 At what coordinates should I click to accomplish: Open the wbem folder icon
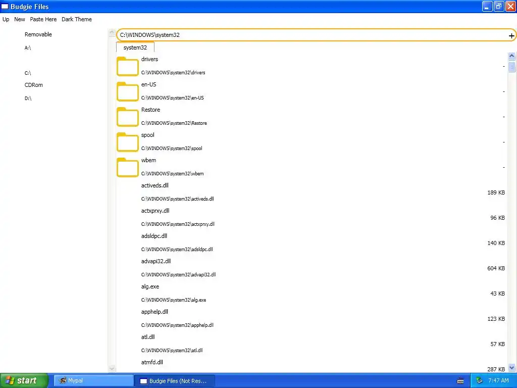(127, 167)
